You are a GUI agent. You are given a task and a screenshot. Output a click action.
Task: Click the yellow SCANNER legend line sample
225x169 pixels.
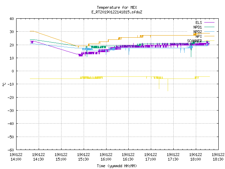tap(209, 41)
